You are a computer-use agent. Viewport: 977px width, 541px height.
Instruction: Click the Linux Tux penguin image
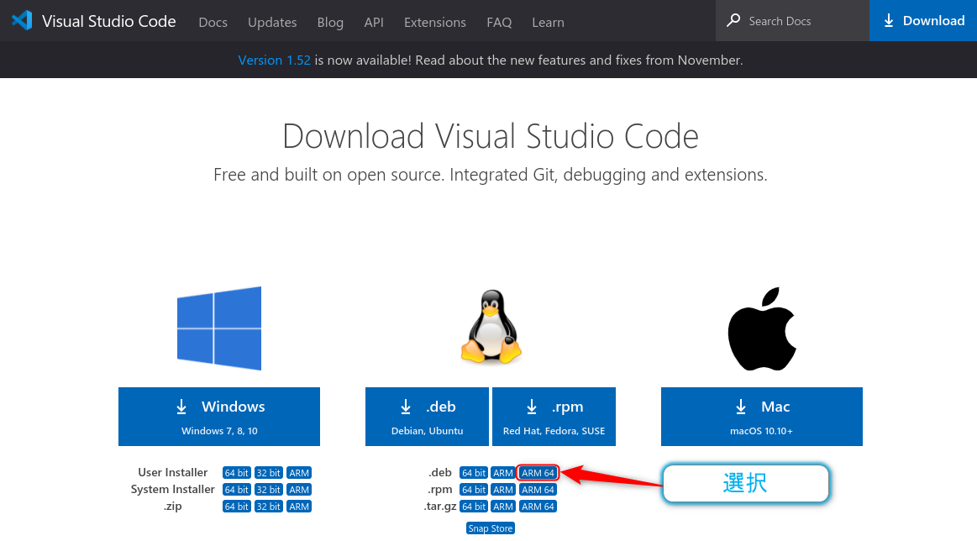[x=491, y=327]
